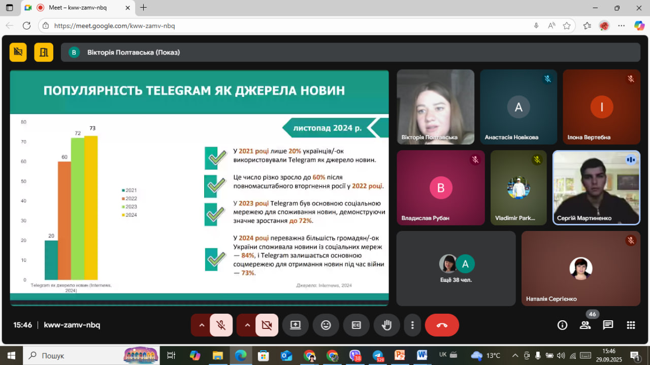Open more options three-dot menu
Viewport: 650px width, 365px height.
coord(413,325)
